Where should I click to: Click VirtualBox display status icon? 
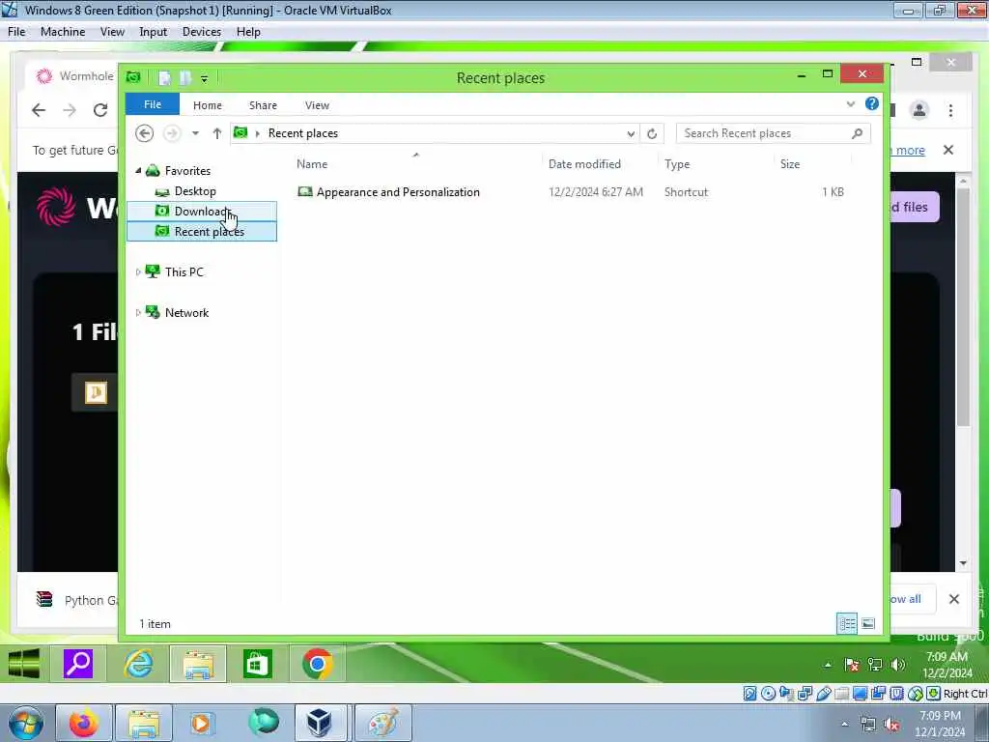[860, 694]
